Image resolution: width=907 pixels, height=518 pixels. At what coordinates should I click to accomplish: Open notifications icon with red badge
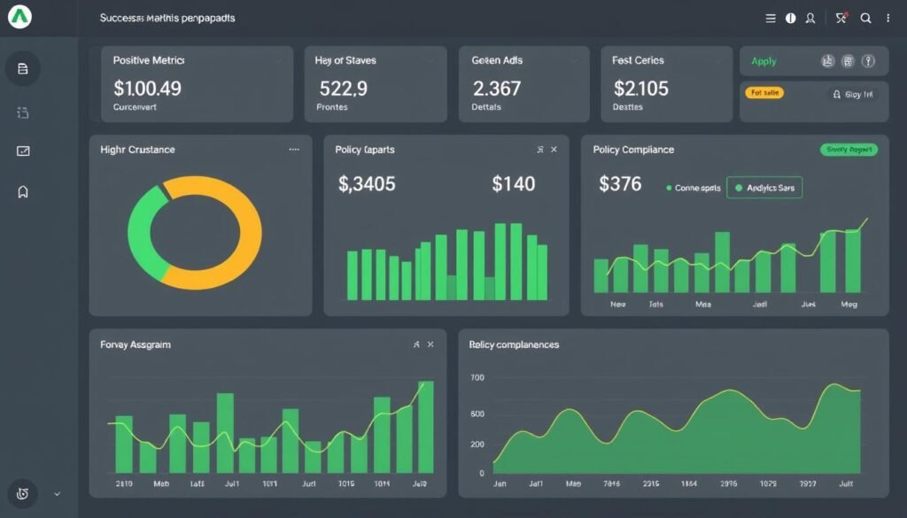(841, 18)
